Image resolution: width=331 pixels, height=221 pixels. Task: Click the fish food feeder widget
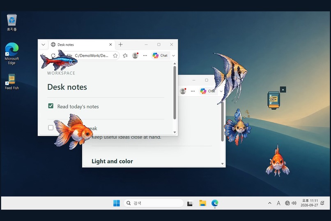pos(274,100)
